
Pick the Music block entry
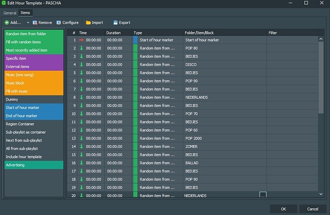tap(33, 83)
